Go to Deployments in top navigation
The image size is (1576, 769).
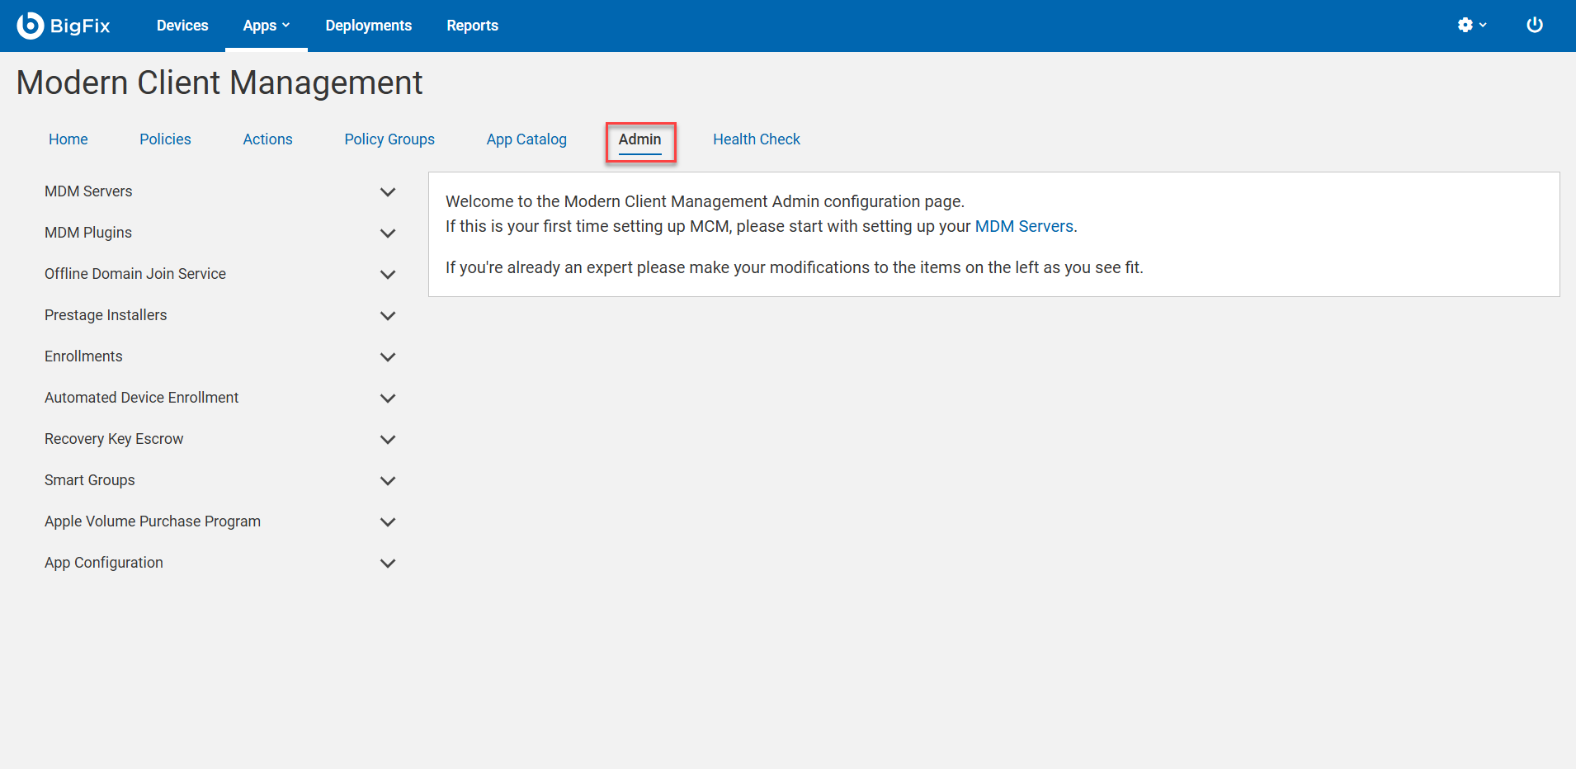tap(369, 26)
